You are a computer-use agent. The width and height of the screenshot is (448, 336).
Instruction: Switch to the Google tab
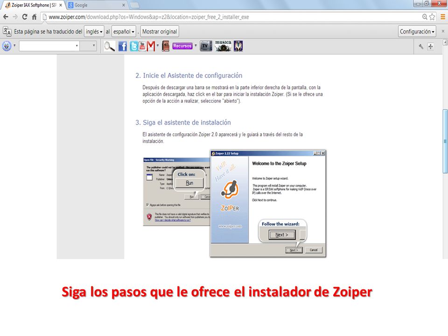point(97,5)
